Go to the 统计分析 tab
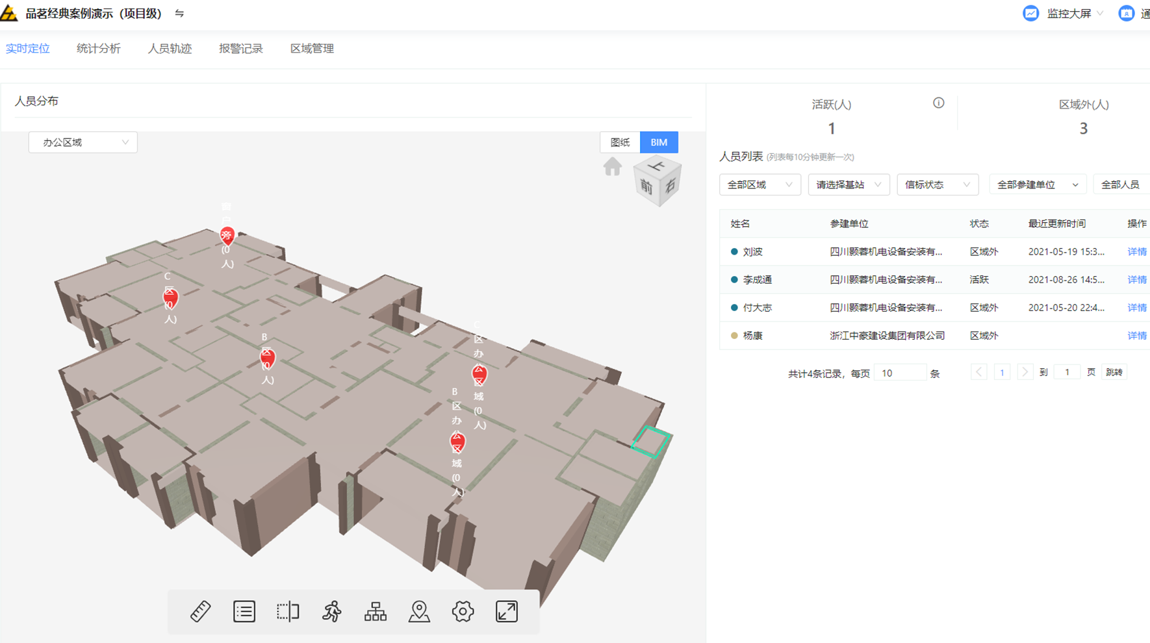Viewport: 1150px width, 643px height. 99,49
